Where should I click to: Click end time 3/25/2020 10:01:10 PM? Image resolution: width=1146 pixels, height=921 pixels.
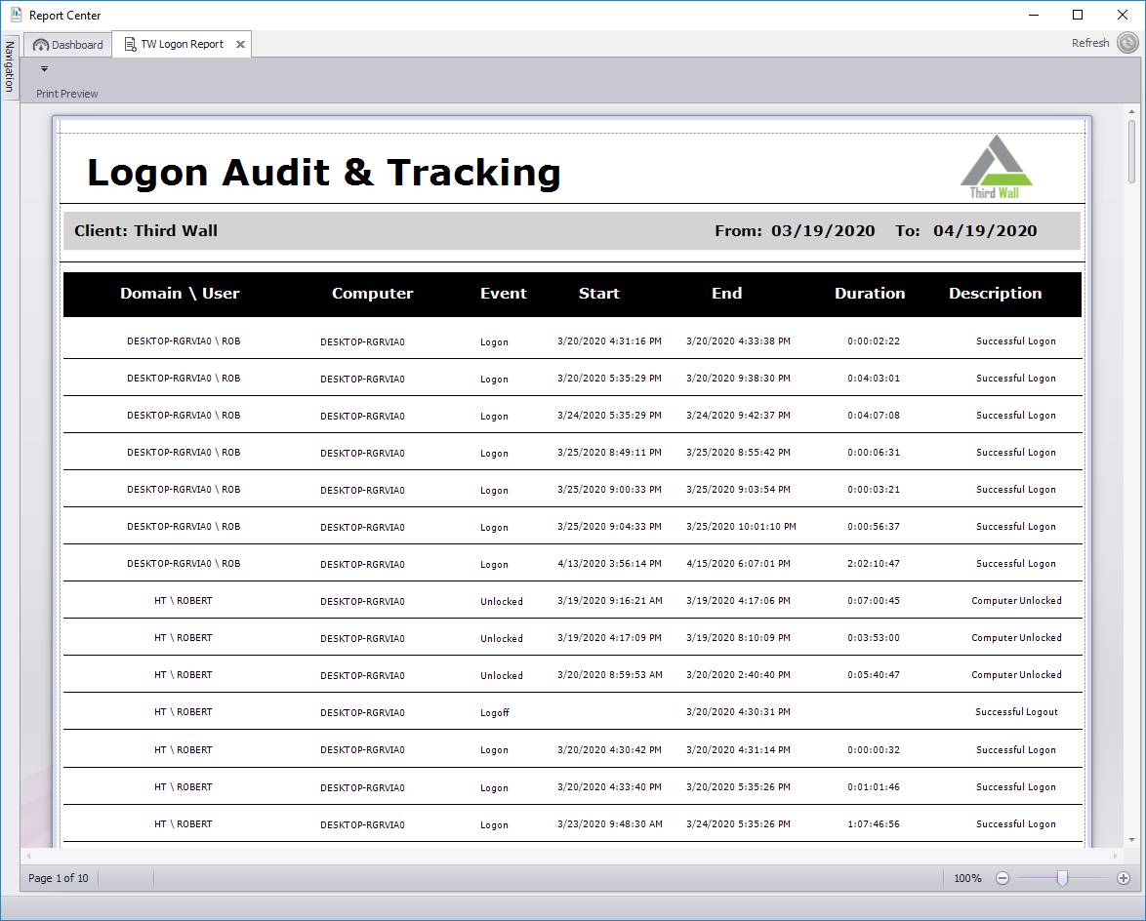click(741, 527)
